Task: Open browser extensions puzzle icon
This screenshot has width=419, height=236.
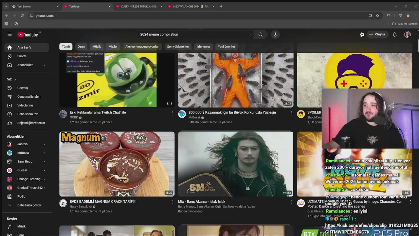Action: click(x=389, y=16)
